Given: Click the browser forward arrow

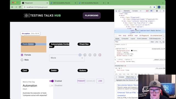Looking at the screenshot, I should (x=16, y=7).
